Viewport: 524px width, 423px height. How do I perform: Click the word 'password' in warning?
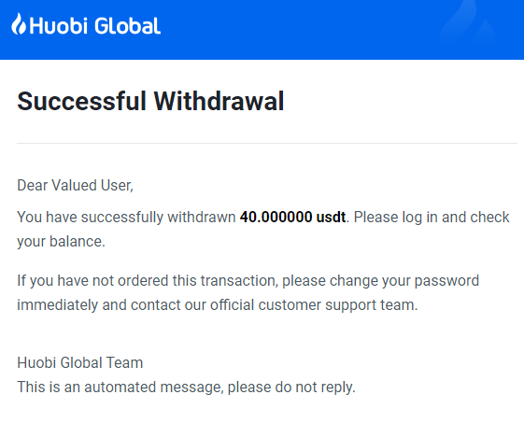pos(446,281)
